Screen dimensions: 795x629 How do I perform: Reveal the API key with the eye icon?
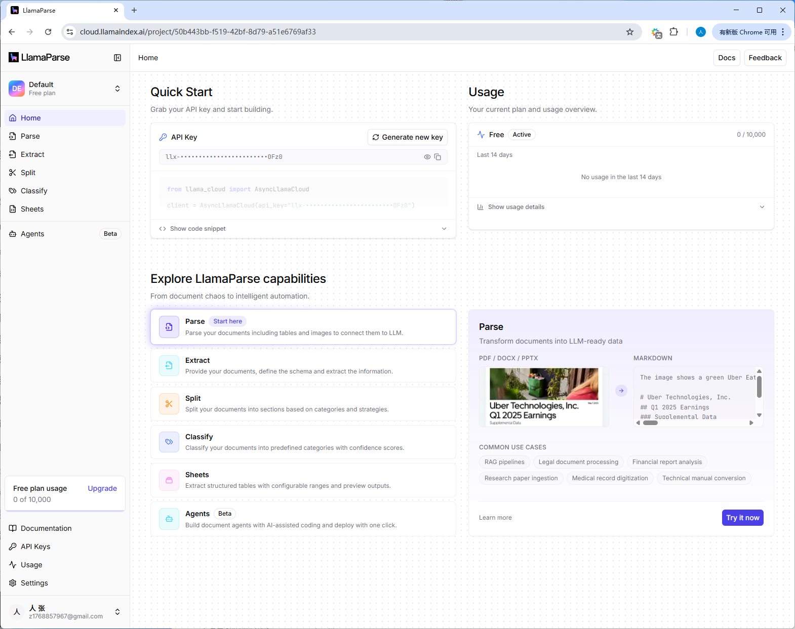[x=427, y=157]
